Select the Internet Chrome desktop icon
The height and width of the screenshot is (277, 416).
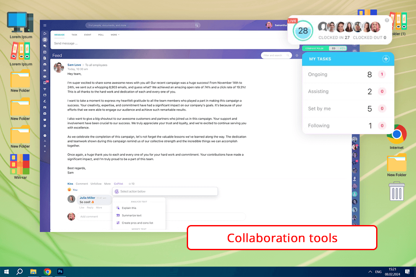396,137
